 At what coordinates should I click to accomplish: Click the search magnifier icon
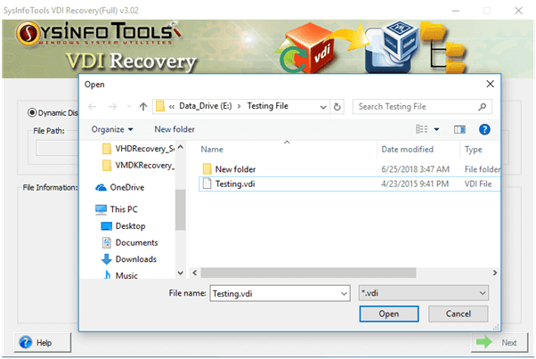coord(482,107)
